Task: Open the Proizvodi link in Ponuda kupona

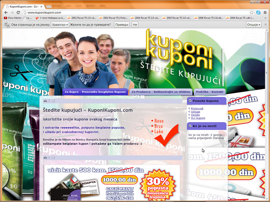Action: [197, 109]
